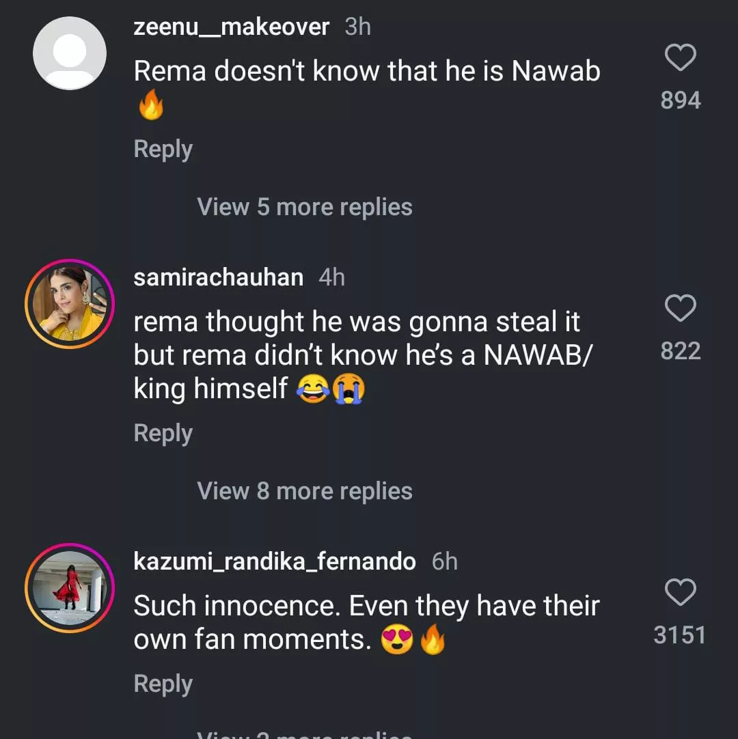Open kazumi_randika_fernando's profile picture story
This screenshot has height=739, width=738.
pyautogui.click(x=70, y=588)
